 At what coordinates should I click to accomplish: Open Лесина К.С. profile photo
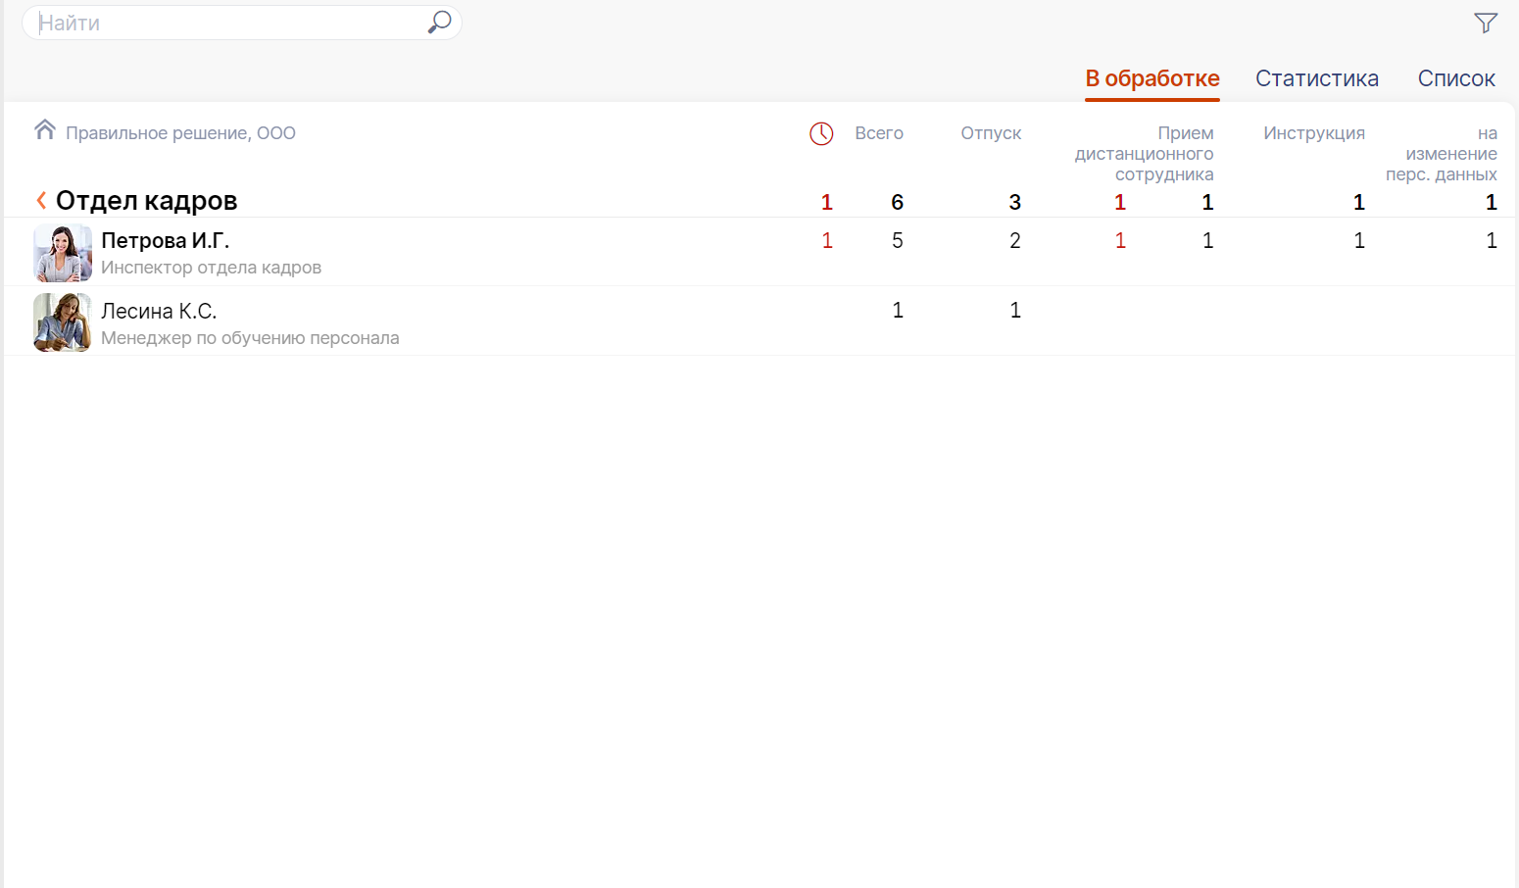click(x=63, y=322)
